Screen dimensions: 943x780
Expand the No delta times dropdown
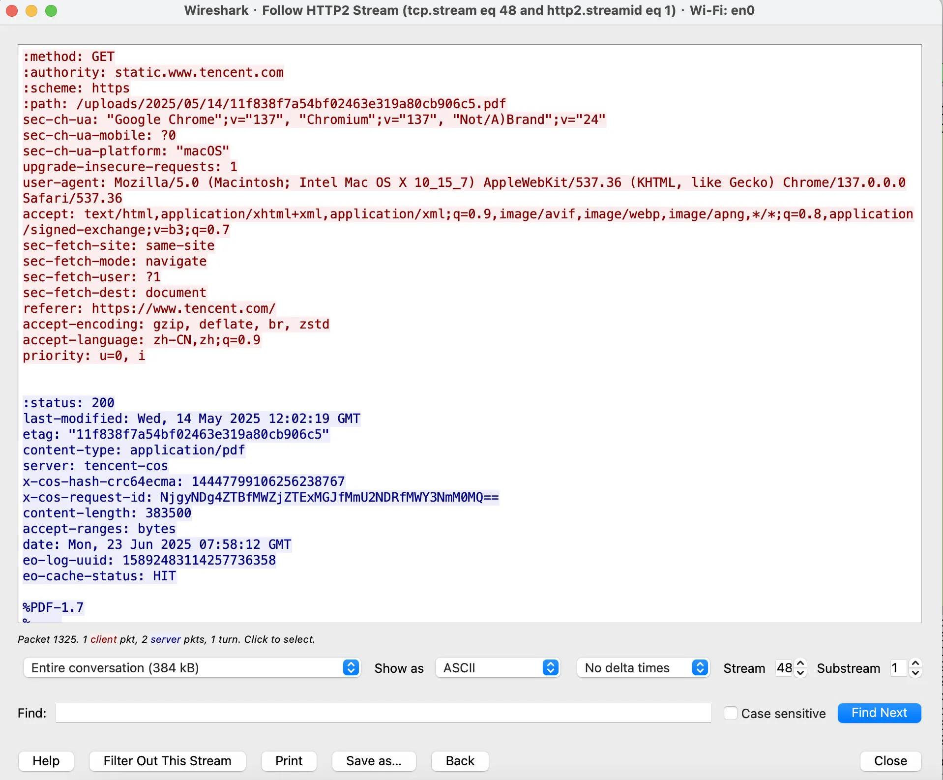point(643,668)
